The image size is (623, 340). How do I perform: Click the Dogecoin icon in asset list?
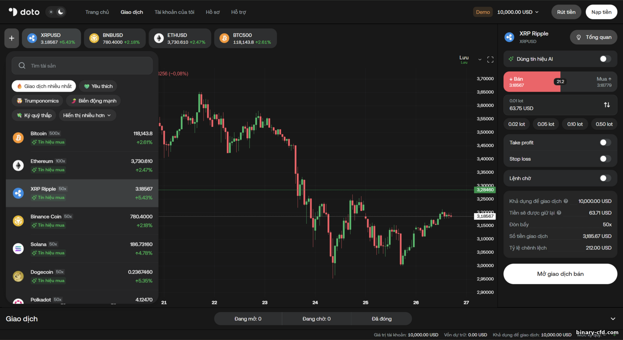pos(18,276)
